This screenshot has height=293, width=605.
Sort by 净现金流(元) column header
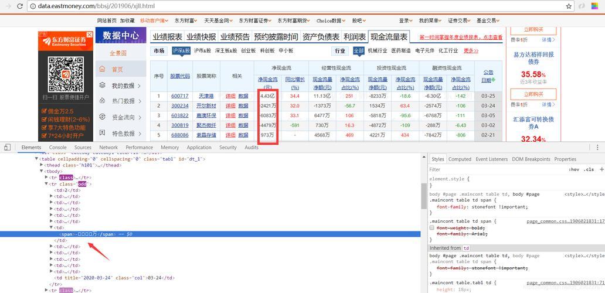click(x=268, y=83)
